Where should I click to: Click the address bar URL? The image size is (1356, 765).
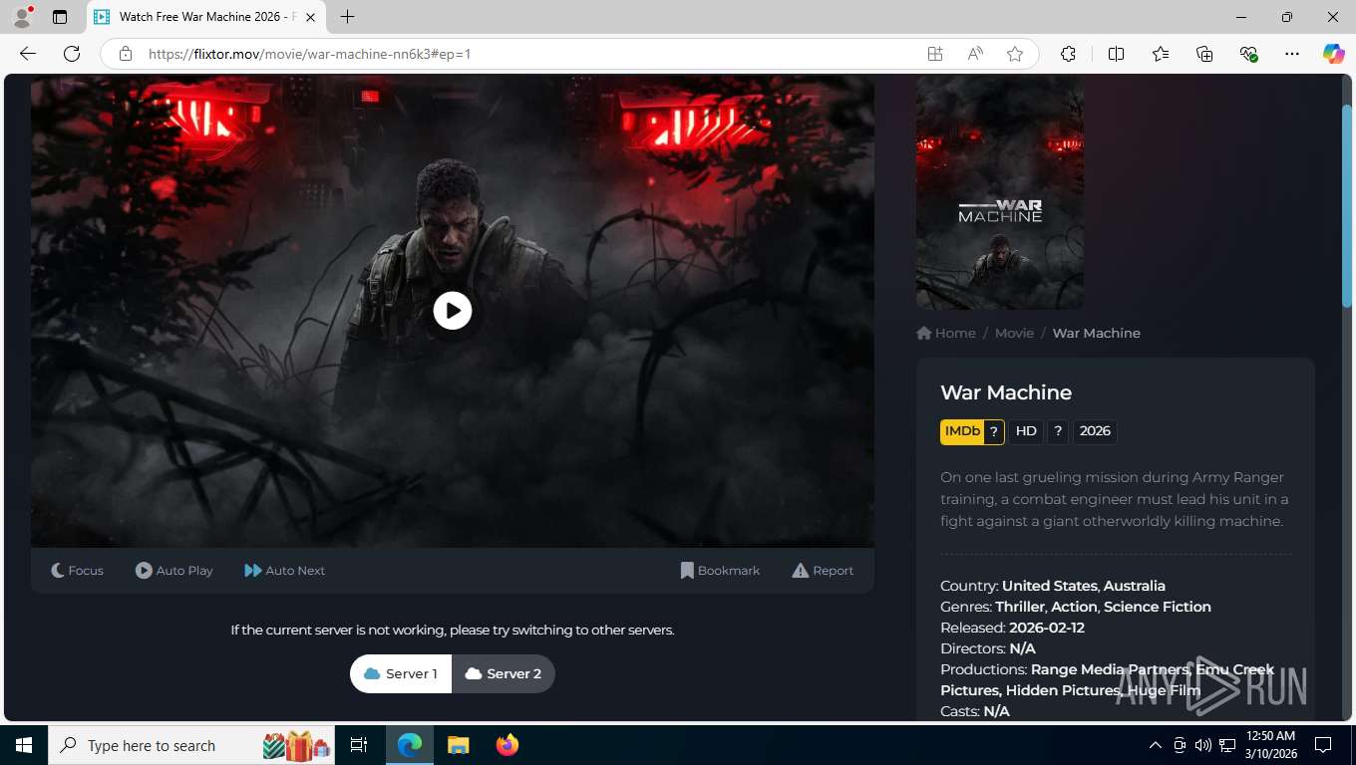pos(309,54)
